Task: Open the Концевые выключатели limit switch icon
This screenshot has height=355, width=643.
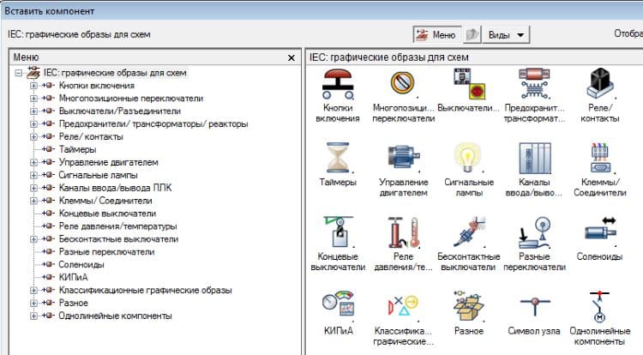Action: point(338,232)
